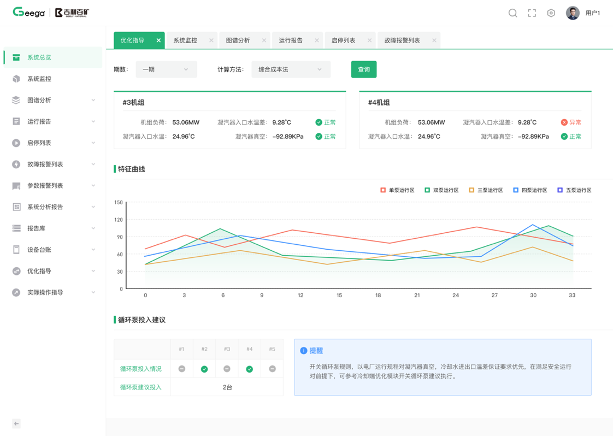Open the 计算方法 dropdown showing 综合成本法
The width and height of the screenshot is (613, 436).
pos(291,69)
